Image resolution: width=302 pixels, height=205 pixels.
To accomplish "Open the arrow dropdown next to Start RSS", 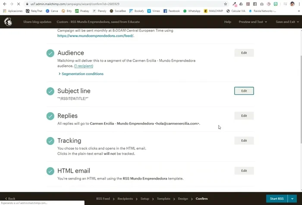I will point(293,199).
